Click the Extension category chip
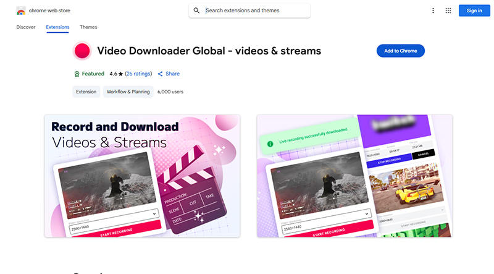494x274 pixels. pos(86,92)
